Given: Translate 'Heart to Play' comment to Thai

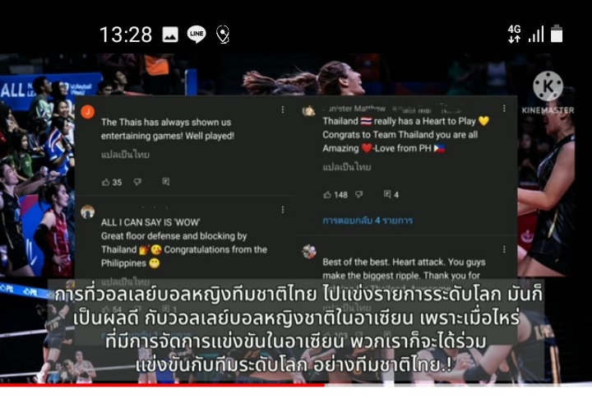Looking at the screenshot, I should (347, 167).
